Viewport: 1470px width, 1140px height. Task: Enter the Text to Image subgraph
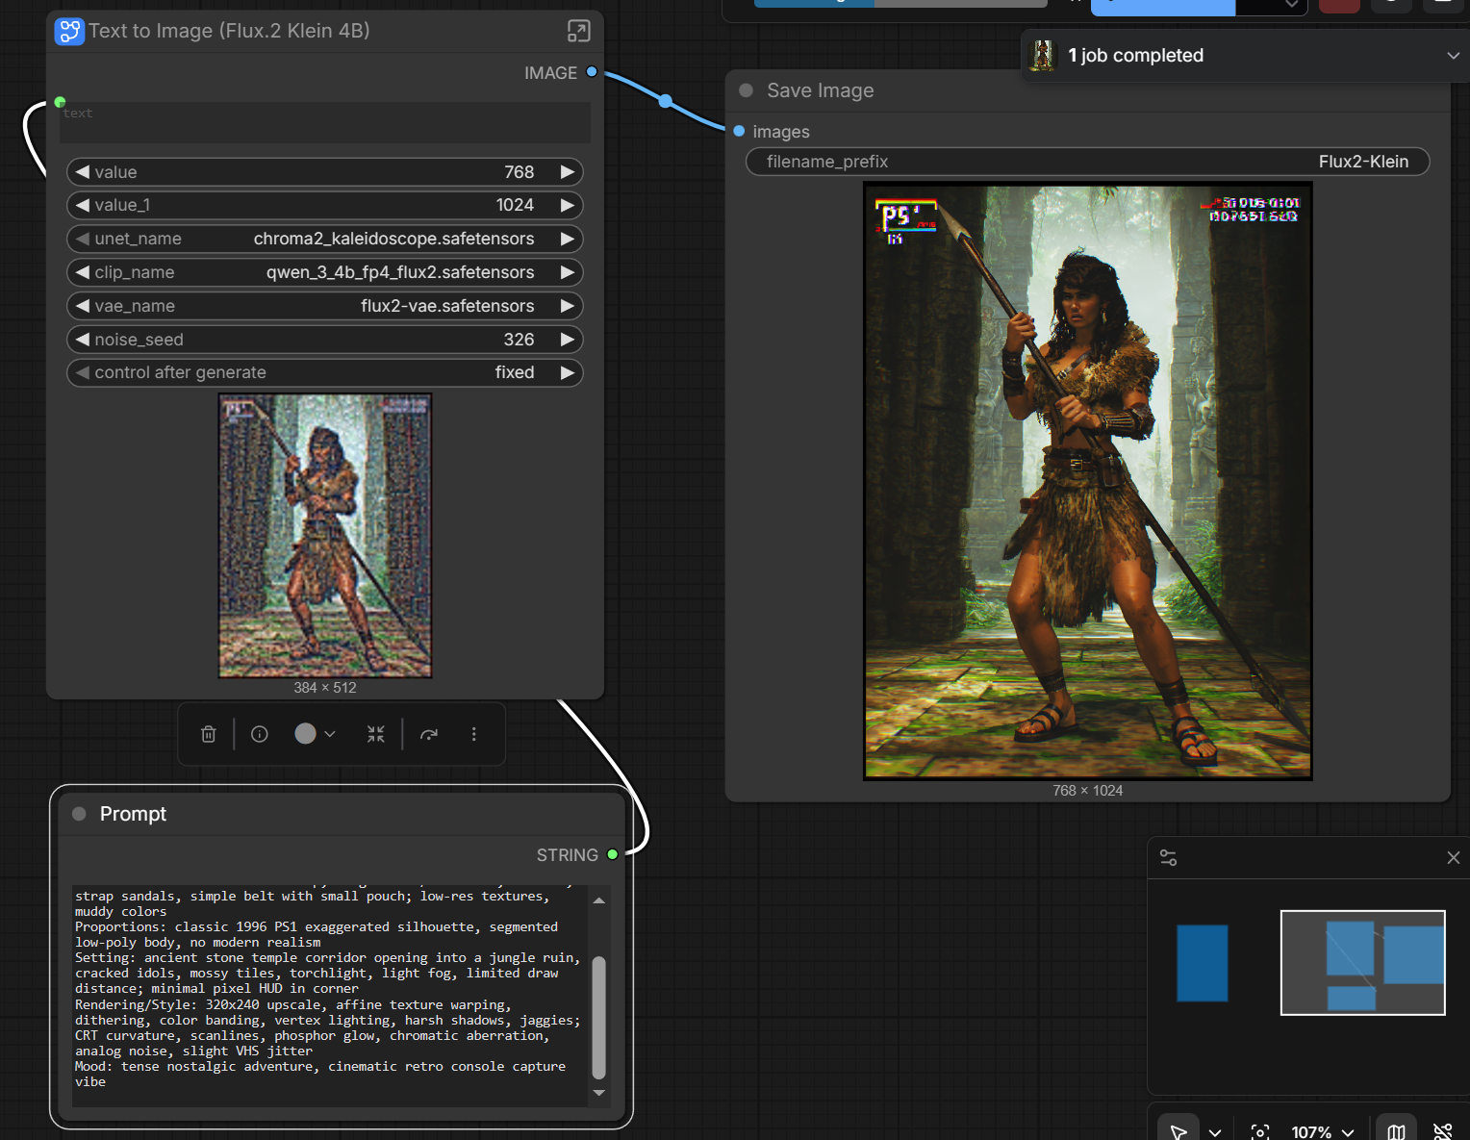tap(578, 31)
